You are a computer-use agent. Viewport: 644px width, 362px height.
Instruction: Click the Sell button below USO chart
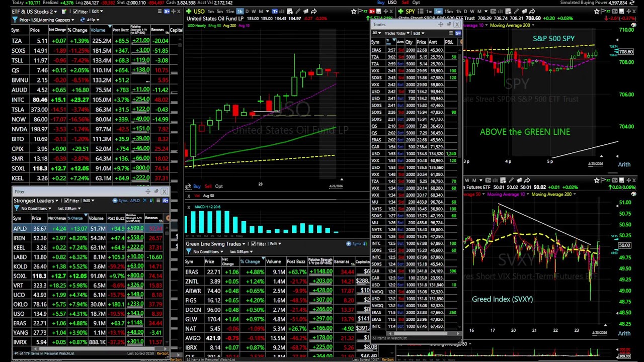coord(208,187)
